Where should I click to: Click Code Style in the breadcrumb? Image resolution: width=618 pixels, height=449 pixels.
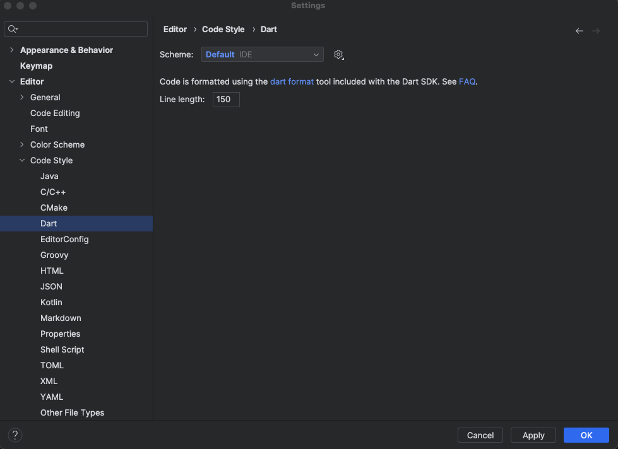223,30
